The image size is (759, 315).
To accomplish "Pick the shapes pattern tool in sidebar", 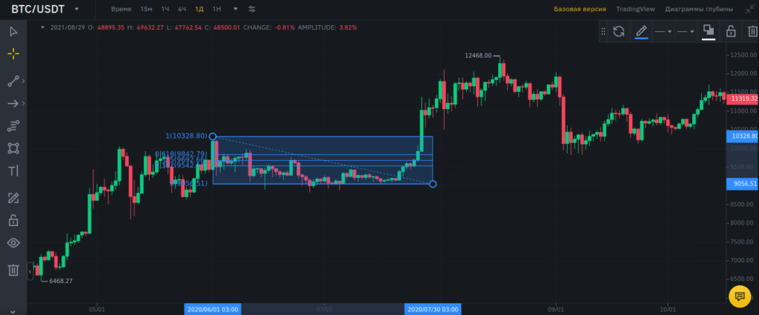I will click(13, 148).
